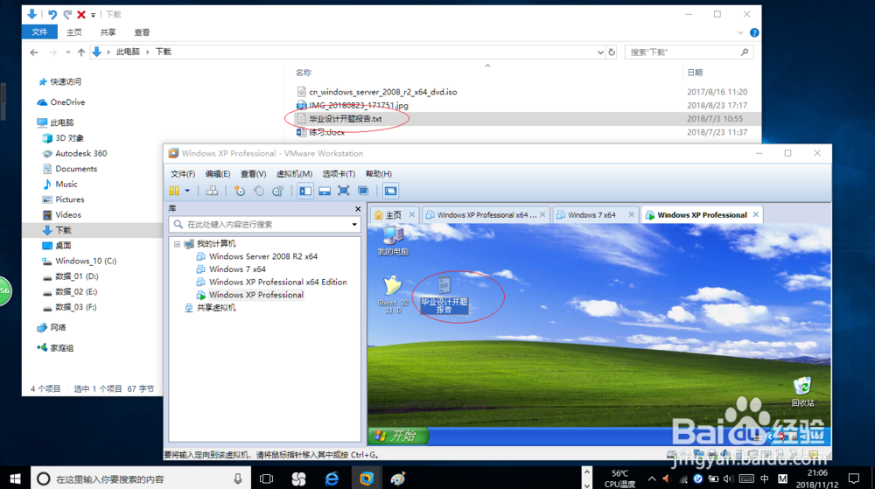Open the Snapshot Manager toolbar icon
Image resolution: width=875 pixels, height=489 pixels.
tap(277, 191)
